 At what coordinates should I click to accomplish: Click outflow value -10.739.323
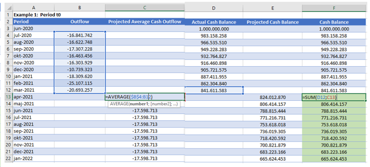pos(80,69)
